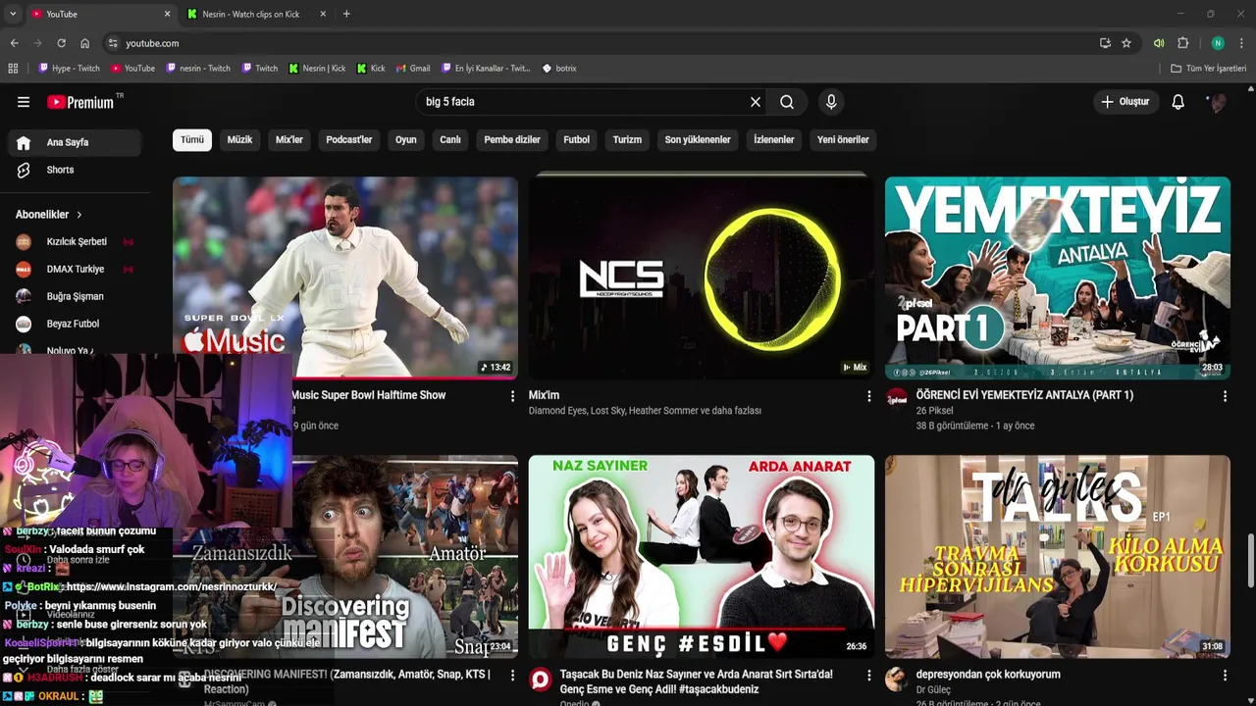Click the Onedio channel avatar
The width and height of the screenshot is (1256, 706).
541,680
